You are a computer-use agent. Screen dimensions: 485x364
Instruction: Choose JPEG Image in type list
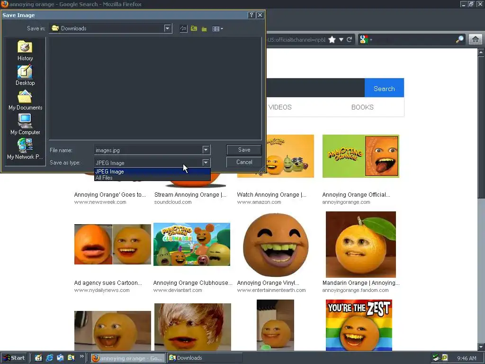[x=152, y=171]
